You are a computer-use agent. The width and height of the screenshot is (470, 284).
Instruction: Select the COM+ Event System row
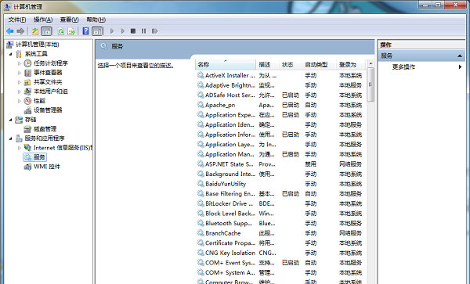(x=281, y=263)
